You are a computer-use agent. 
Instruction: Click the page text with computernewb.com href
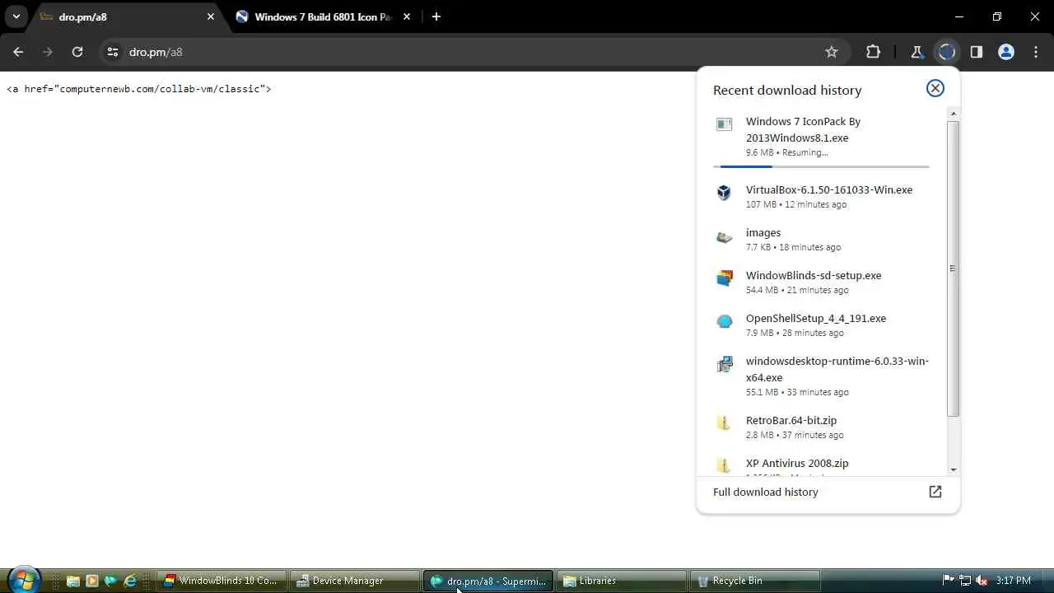click(139, 88)
